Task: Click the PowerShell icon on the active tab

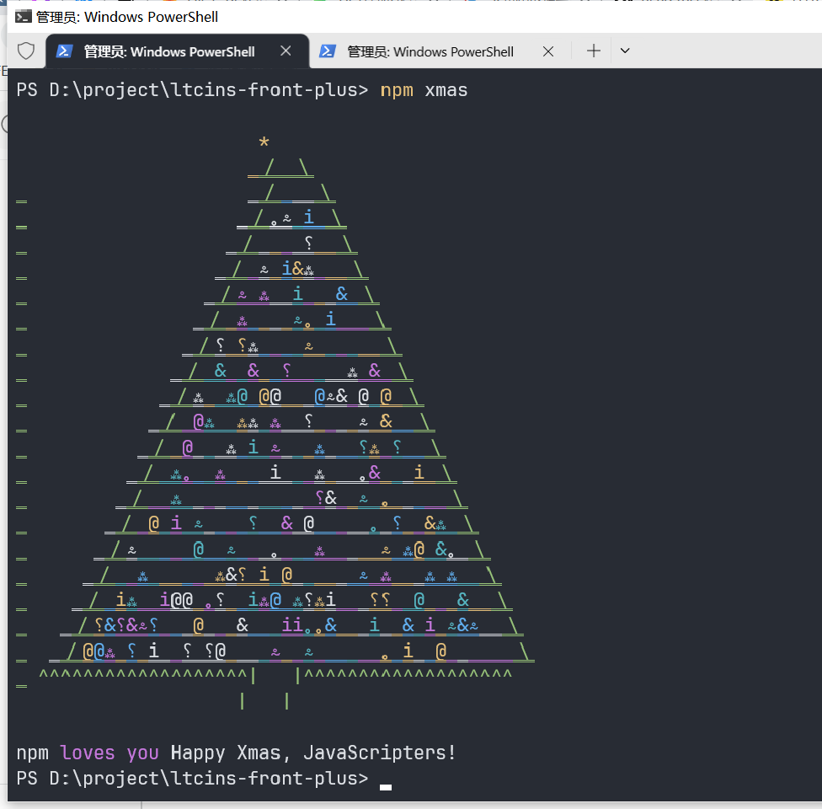Action: pos(64,51)
